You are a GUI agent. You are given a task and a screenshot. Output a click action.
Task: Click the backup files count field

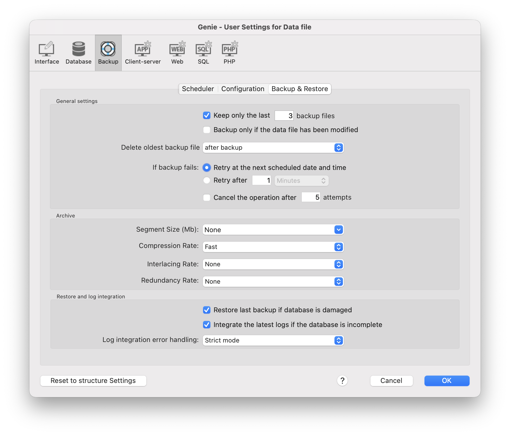click(284, 116)
